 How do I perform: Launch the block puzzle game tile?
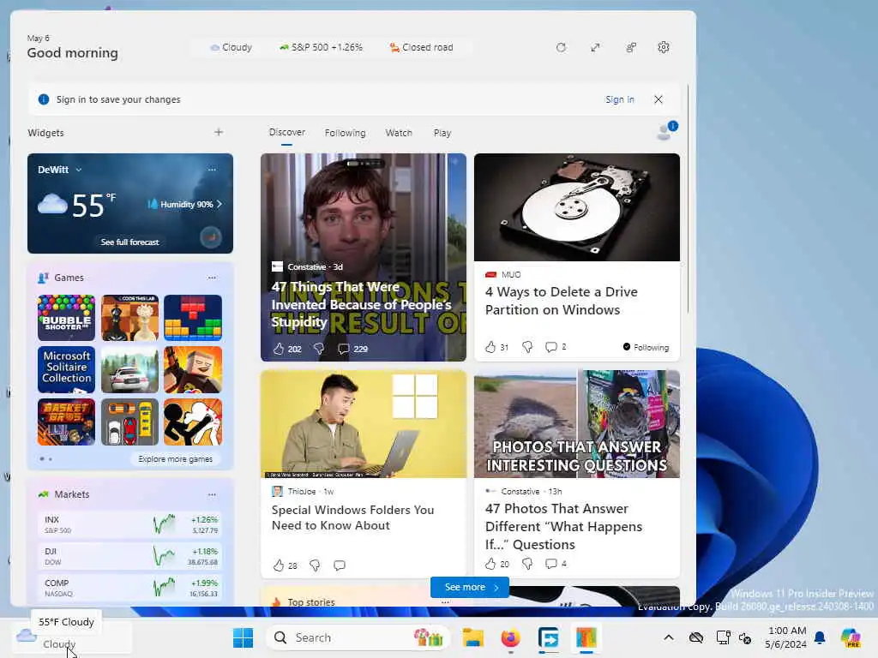[x=193, y=318]
